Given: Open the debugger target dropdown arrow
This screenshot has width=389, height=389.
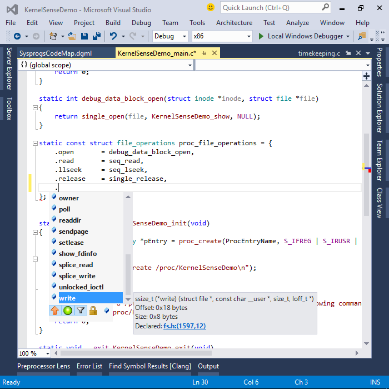Looking at the screenshot, I should click(348, 36).
